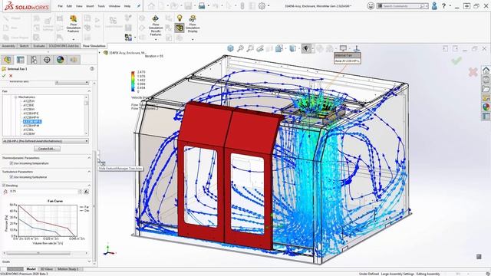491x276 pixels.
Task: Click horizontal scrollbar below fan curve
Action: (x=45, y=253)
